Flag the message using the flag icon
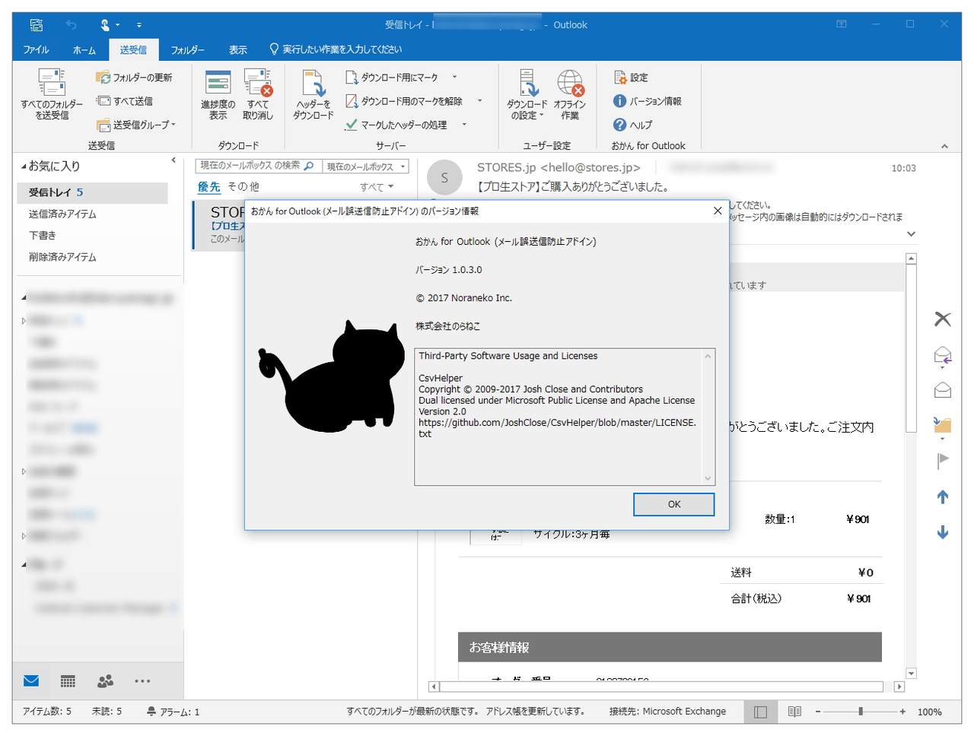Image resolution: width=974 pixels, height=736 pixels. (942, 460)
